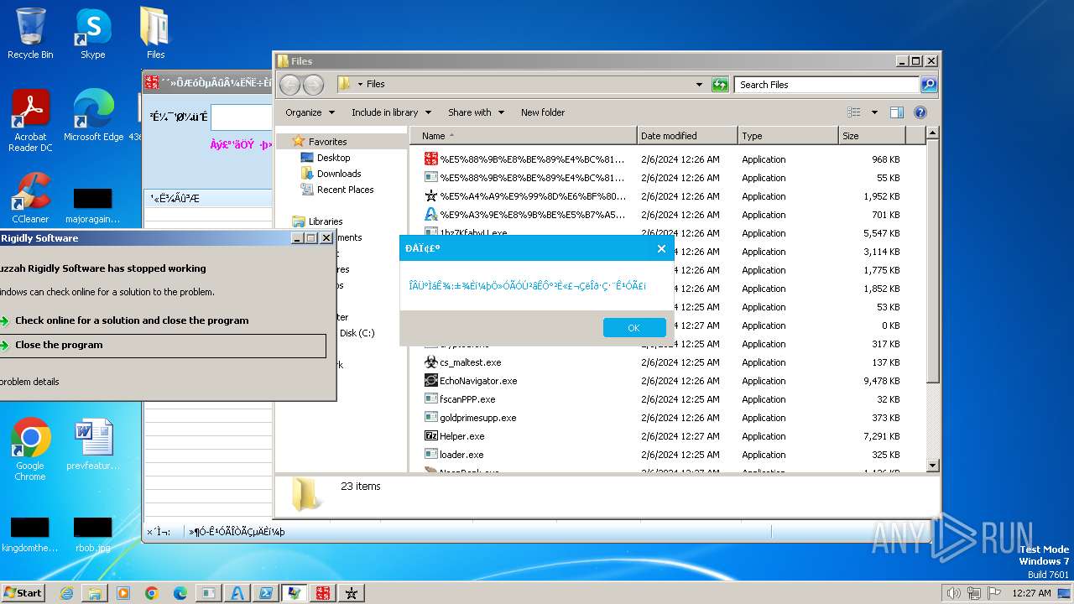Open the Recycle Bin desktop icon

(30, 34)
